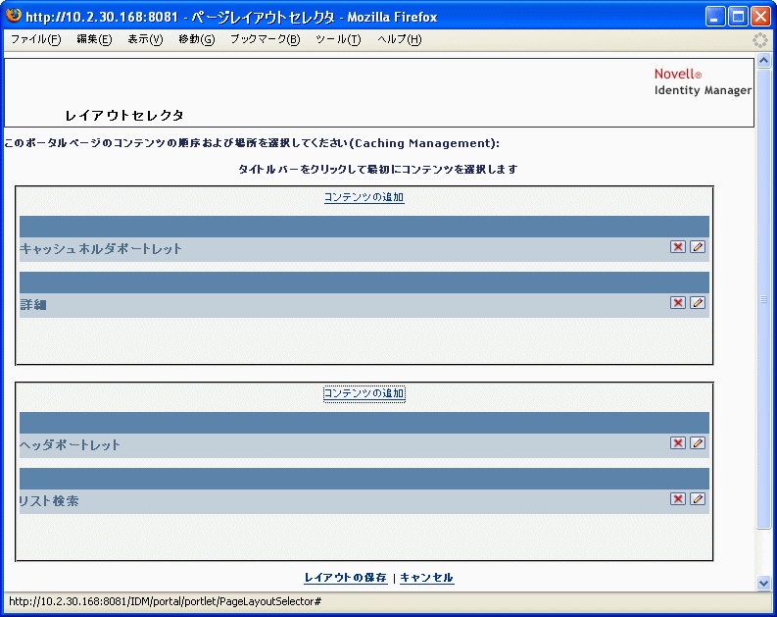Screen dimensions: 777x617
Task: Click the Firefox throbber activity indicator
Action: coord(759,39)
